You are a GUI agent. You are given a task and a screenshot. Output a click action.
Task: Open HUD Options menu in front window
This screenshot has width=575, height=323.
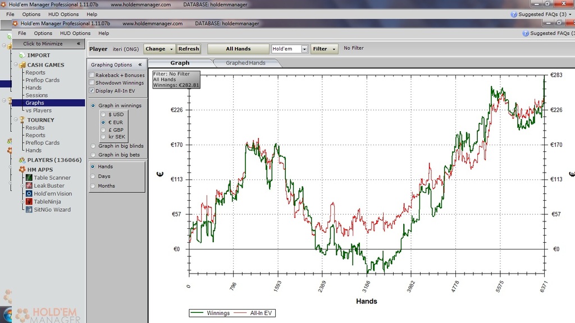coord(75,33)
